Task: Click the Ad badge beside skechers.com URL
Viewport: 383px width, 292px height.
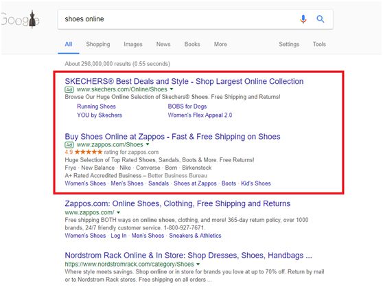Action: click(69, 89)
